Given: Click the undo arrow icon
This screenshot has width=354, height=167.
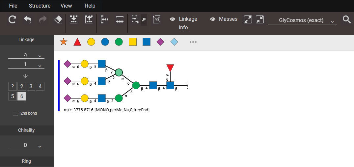Looking at the screenshot, I should point(28,20).
